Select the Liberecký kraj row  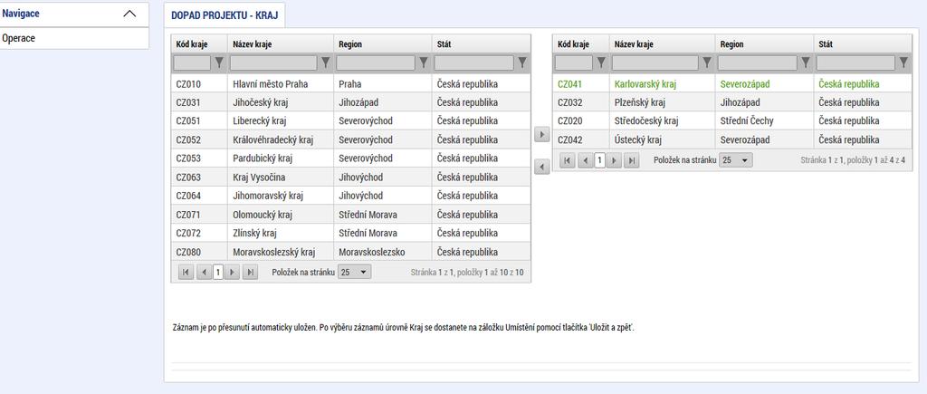click(350, 120)
